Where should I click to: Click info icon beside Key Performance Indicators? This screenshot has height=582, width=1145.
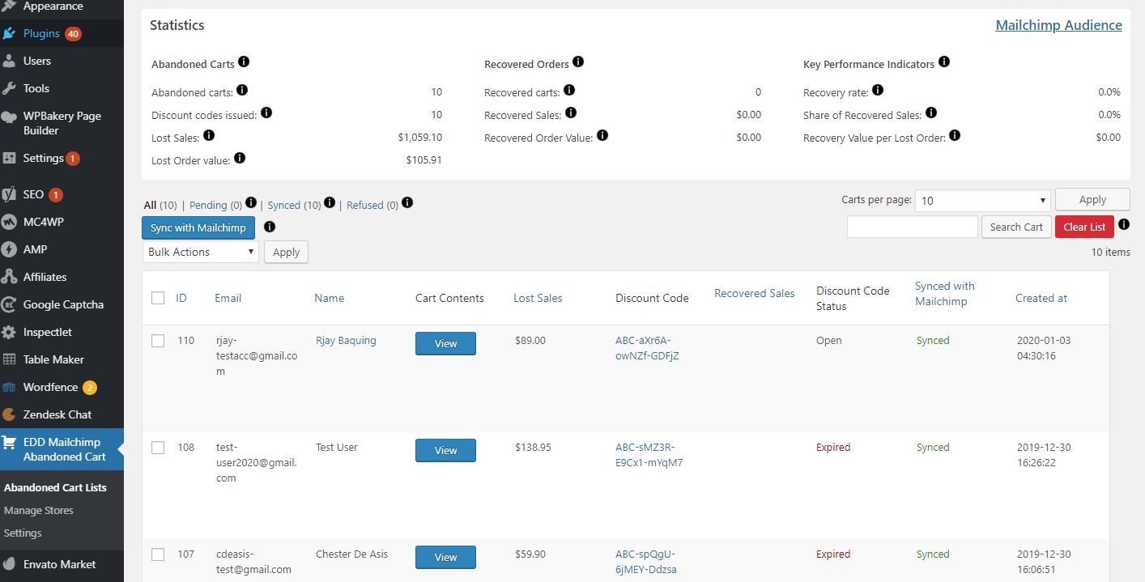(x=944, y=62)
